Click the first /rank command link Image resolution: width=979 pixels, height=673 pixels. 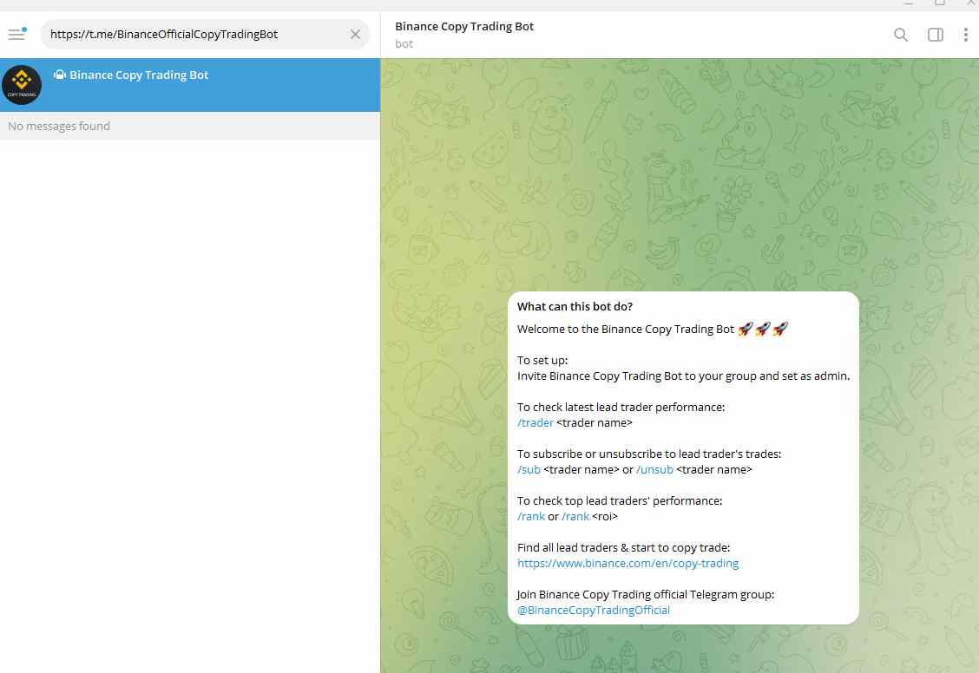click(x=530, y=516)
